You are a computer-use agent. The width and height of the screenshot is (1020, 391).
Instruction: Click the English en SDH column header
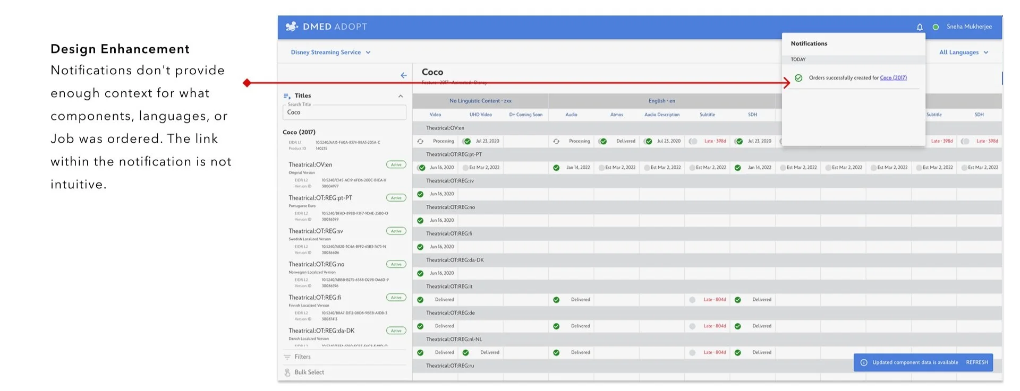pos(752,115)
